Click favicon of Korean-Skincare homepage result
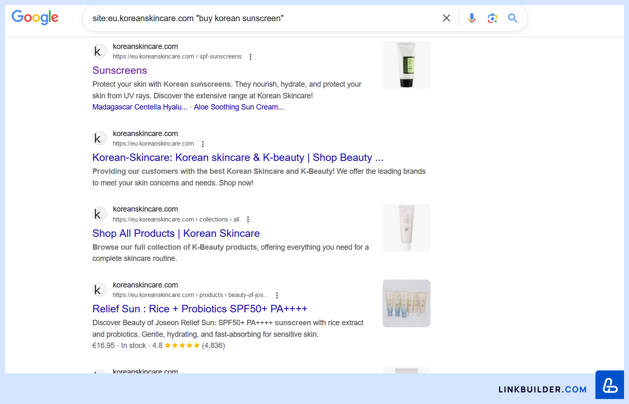Viewport: 629px width, 404px height. click(99, 139)
